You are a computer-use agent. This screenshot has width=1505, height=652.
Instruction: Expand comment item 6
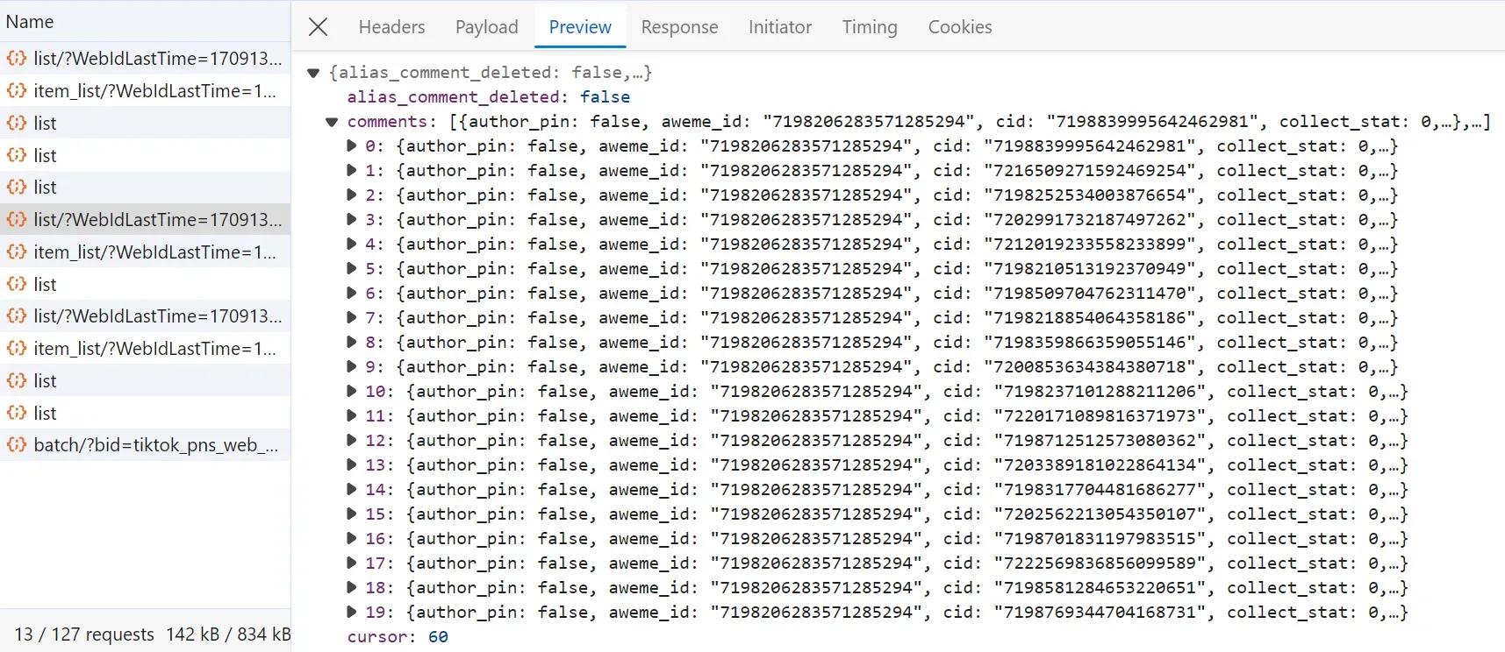(352, 293)
